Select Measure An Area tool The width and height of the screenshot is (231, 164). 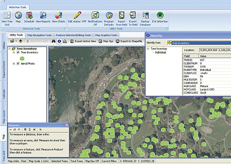[x=14, y=129]
